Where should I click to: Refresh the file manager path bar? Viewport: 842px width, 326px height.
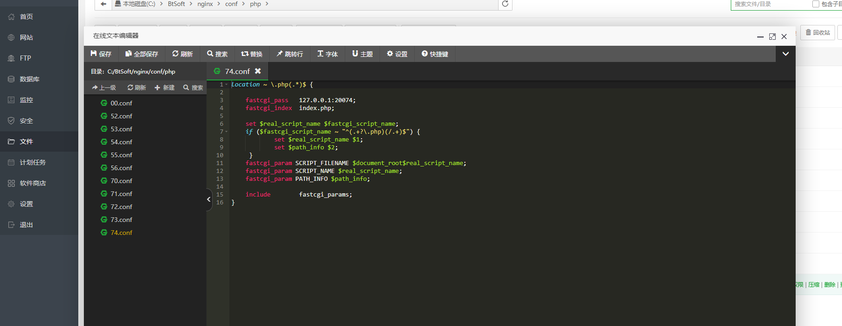[x=505, y=4]
